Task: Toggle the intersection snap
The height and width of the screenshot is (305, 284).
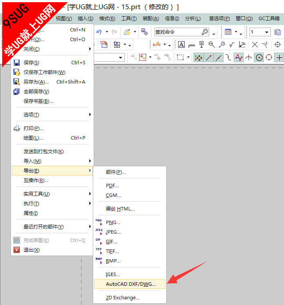Action: [249, 58]
